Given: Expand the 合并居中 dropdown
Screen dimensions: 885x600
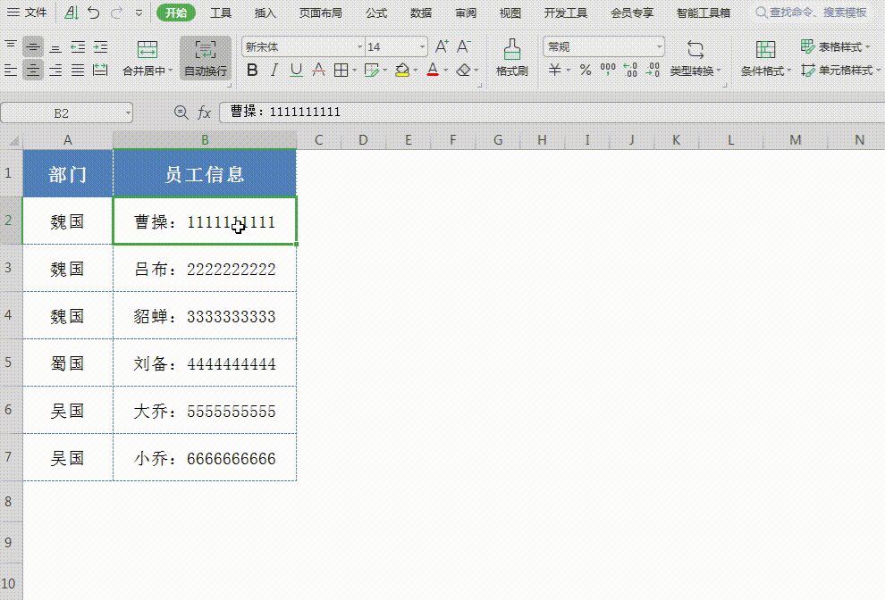Looking at the screenshot, I should pyautogui.click(x=171, y=71).
